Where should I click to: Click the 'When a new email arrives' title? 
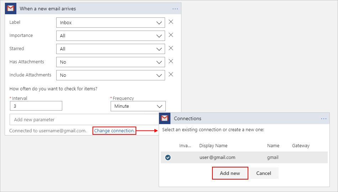pyautogui.click(x=48, y=9)
